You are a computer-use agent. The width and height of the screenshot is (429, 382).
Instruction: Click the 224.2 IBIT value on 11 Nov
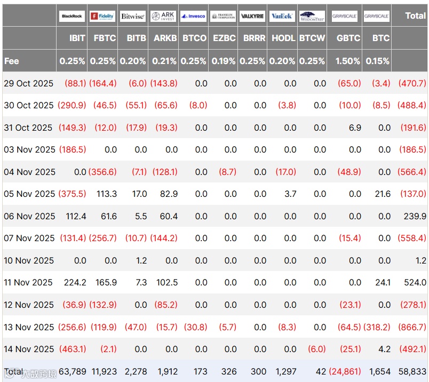point(75,282)
